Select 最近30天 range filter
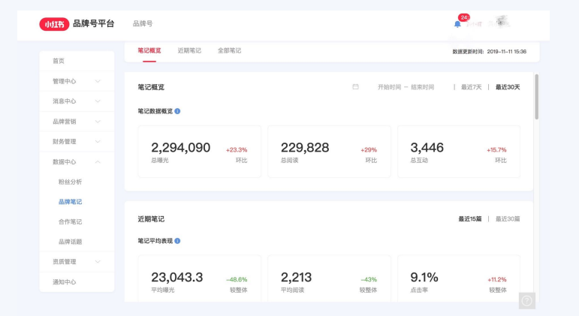Image resolution: width=579 pixels, height=316 pixels. [508, 87]
